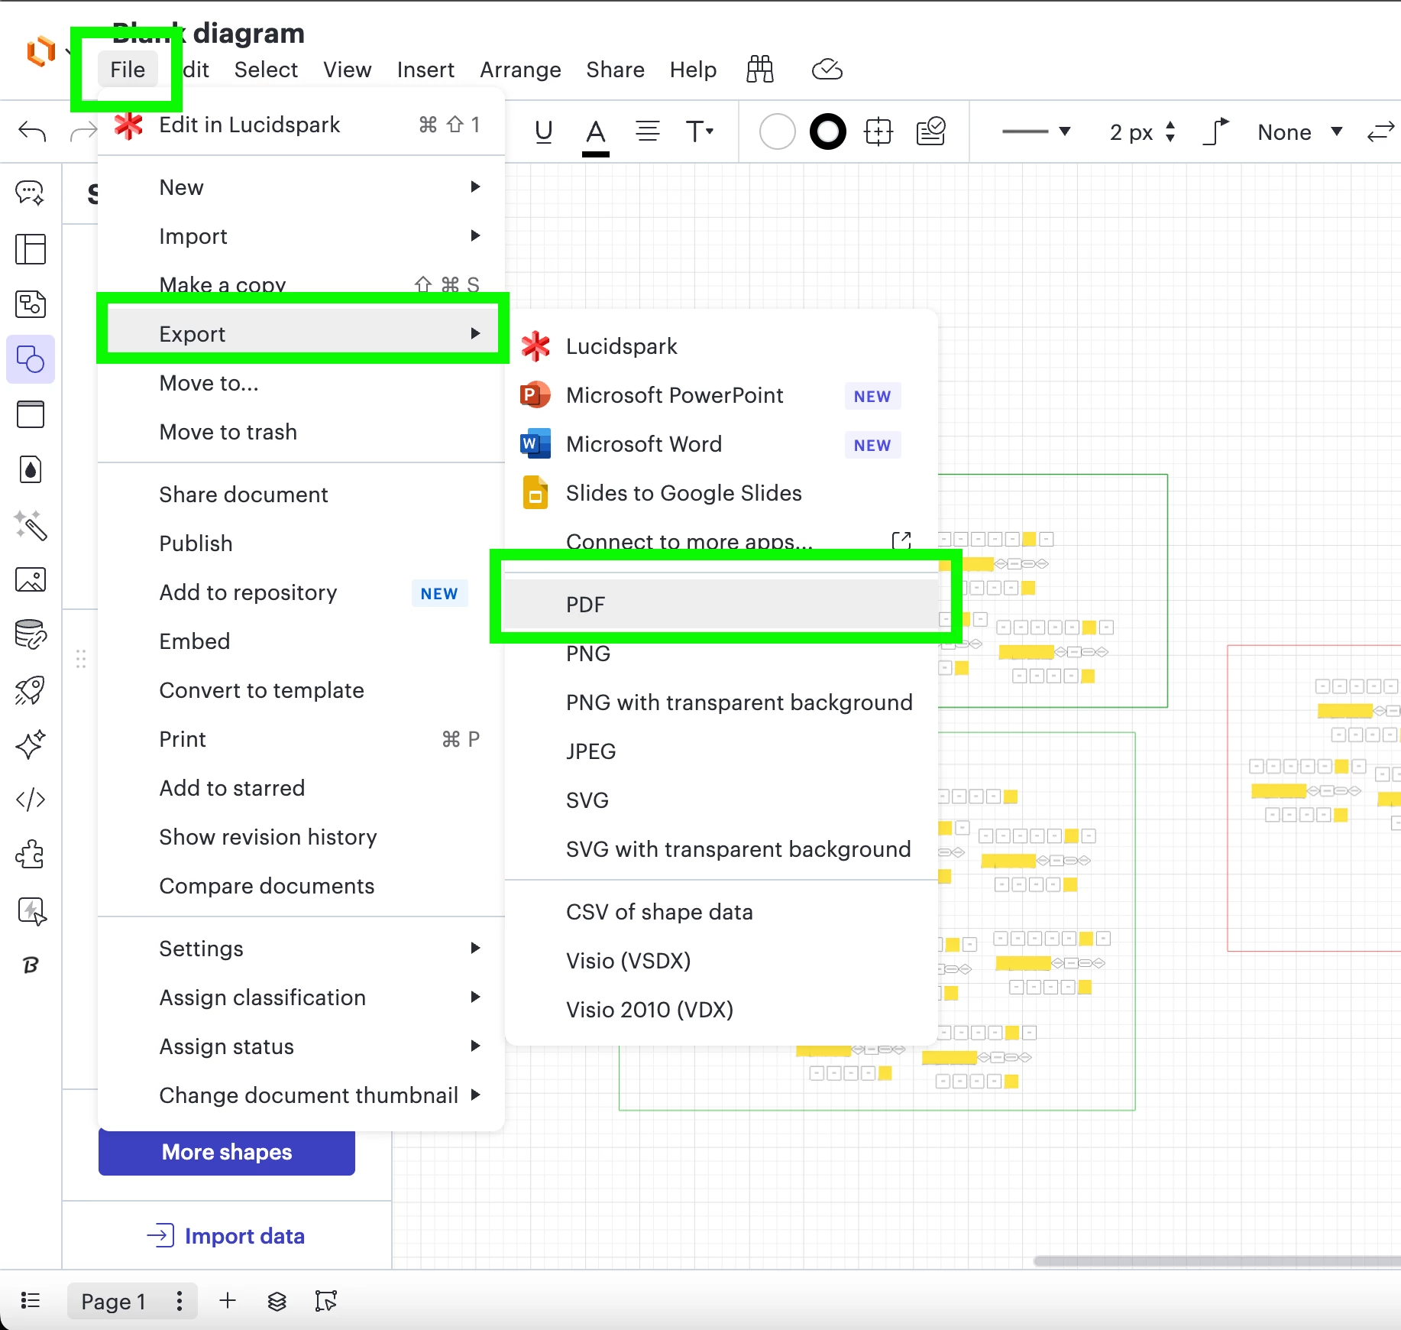The image size is (1401, 1330).
Task: Open the Share menu
Action: (x=615, y=70)
